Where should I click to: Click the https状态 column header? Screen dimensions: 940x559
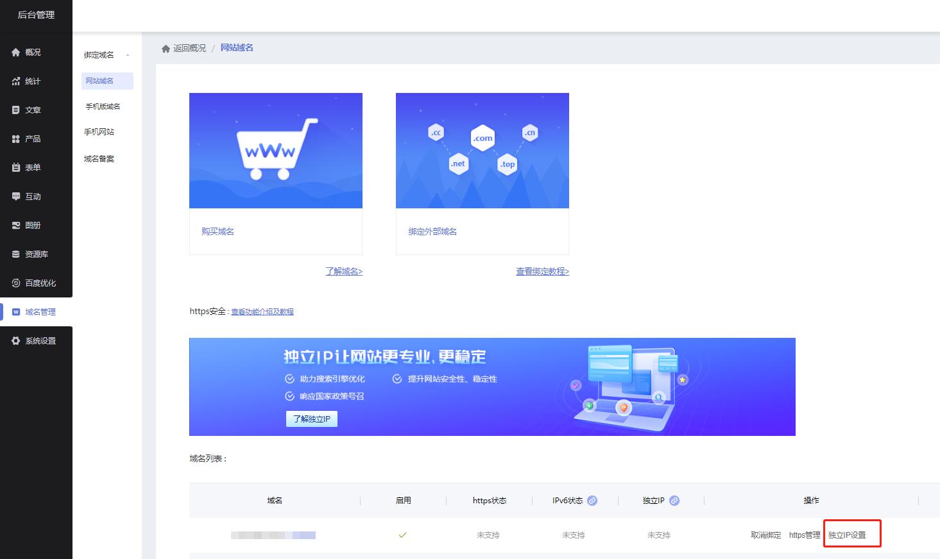click(x=490, y=501)
